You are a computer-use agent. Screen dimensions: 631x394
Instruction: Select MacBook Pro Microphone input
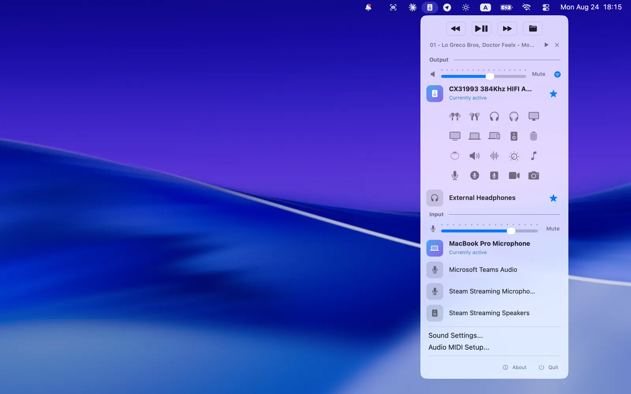click(x=493, y=248)
